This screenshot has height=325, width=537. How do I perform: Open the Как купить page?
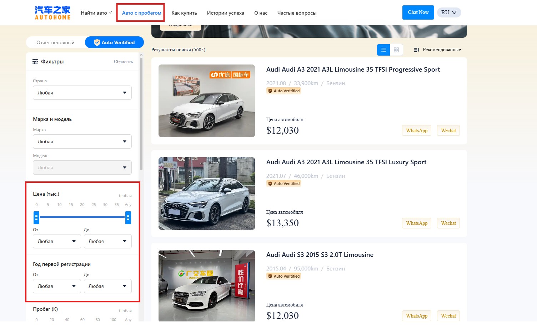coord(184,13)
